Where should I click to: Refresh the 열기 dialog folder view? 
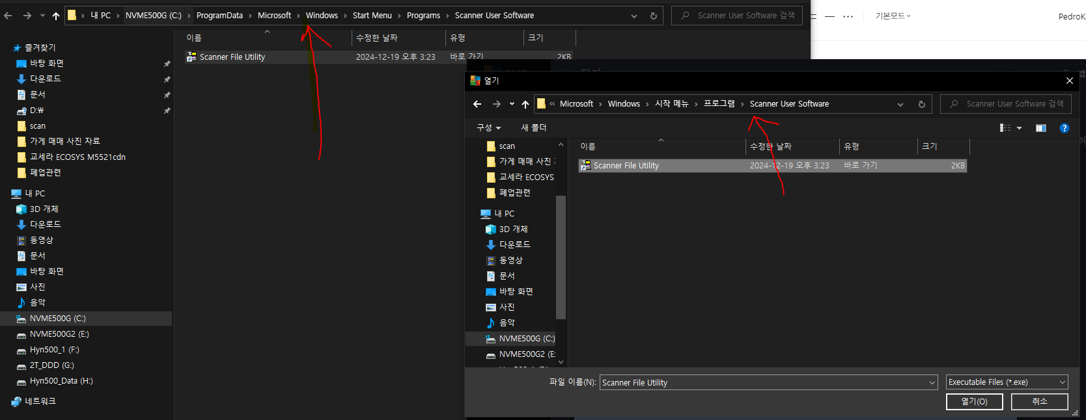(921, 104)
